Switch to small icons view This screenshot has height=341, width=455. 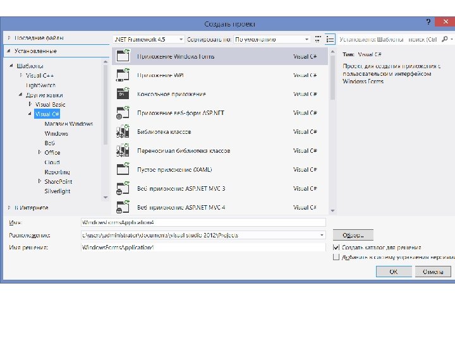click(x=318, y=39)
